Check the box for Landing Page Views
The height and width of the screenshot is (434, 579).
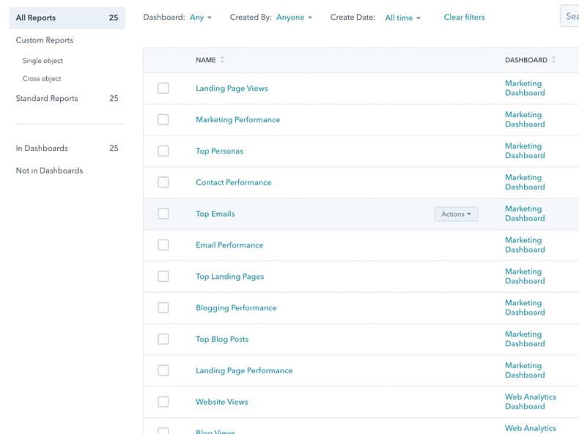[163, 89]
